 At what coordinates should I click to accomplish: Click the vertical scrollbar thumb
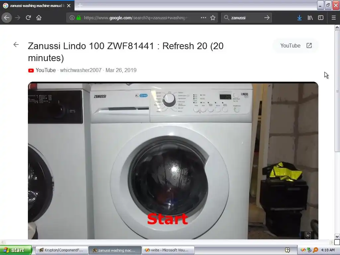337,91
